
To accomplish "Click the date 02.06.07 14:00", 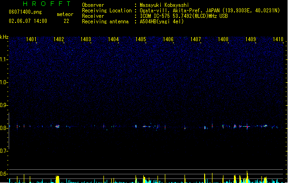I will 28,21.
